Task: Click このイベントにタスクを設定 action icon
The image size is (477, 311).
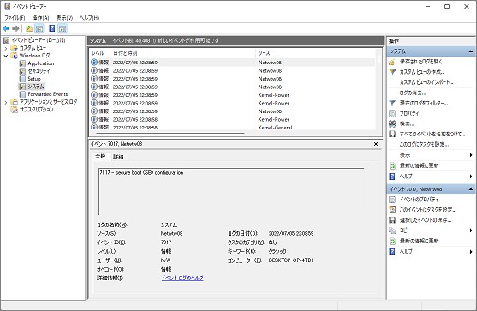Action: coord(392,210)
